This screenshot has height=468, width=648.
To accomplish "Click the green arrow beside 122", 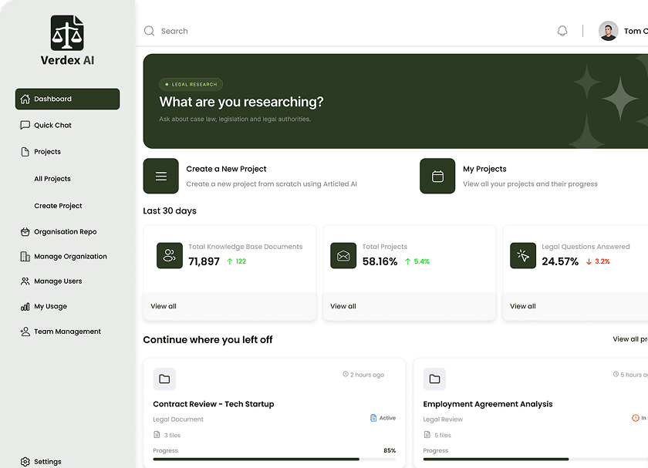I will (x=230, y=261).
